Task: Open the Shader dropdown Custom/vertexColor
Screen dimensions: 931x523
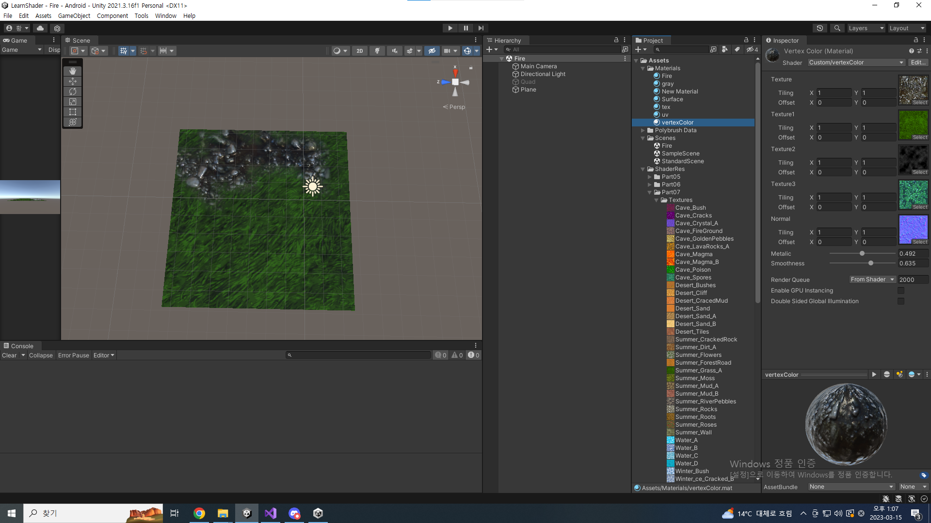Action: tap(856, 62)
